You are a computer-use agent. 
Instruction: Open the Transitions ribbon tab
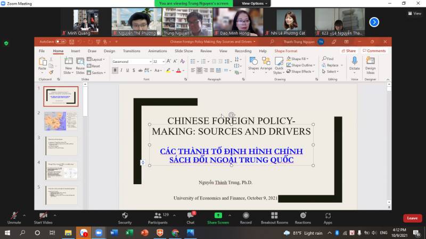tap(132, 51)
